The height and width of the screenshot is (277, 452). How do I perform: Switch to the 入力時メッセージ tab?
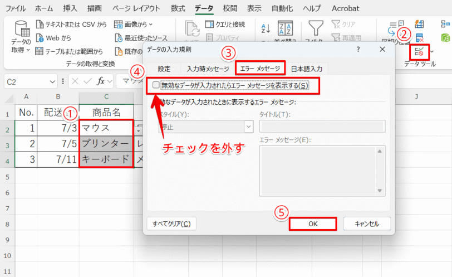pyautogui.click(x=208, y=69)
